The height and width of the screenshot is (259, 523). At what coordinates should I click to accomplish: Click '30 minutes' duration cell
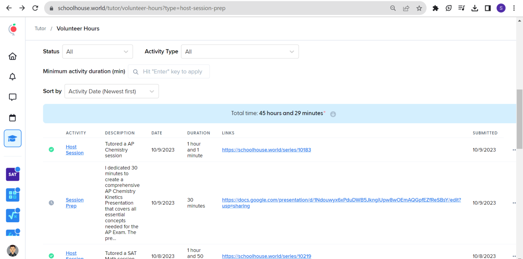pyautogui.click(x=196, y=203)
